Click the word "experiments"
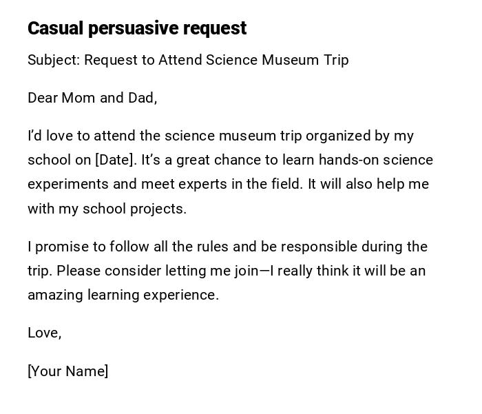482x414 pixels. click(x=65, y=185)
